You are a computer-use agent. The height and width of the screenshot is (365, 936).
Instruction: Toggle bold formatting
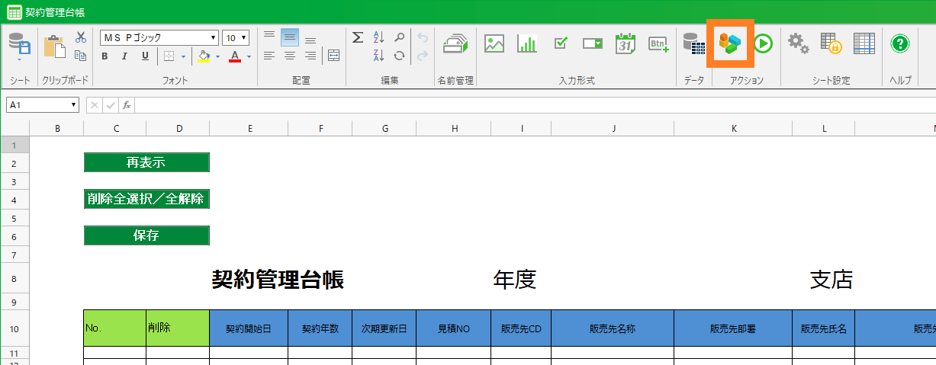(x=105, y=56)
